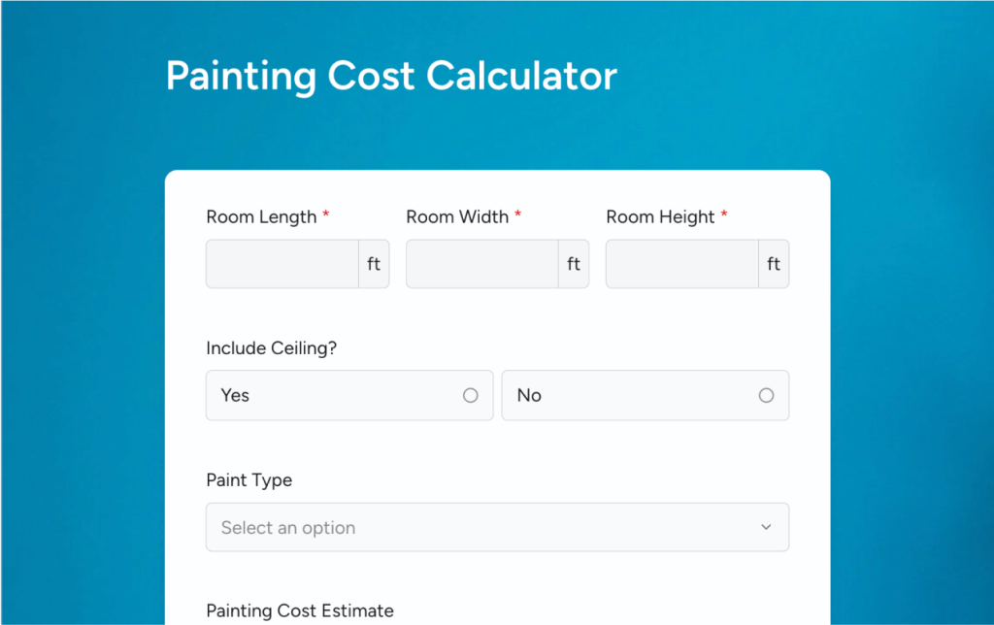994x625 pixels.
Task: Click the Painting Cost Estimate heading
Action: (x=300, y=610)
